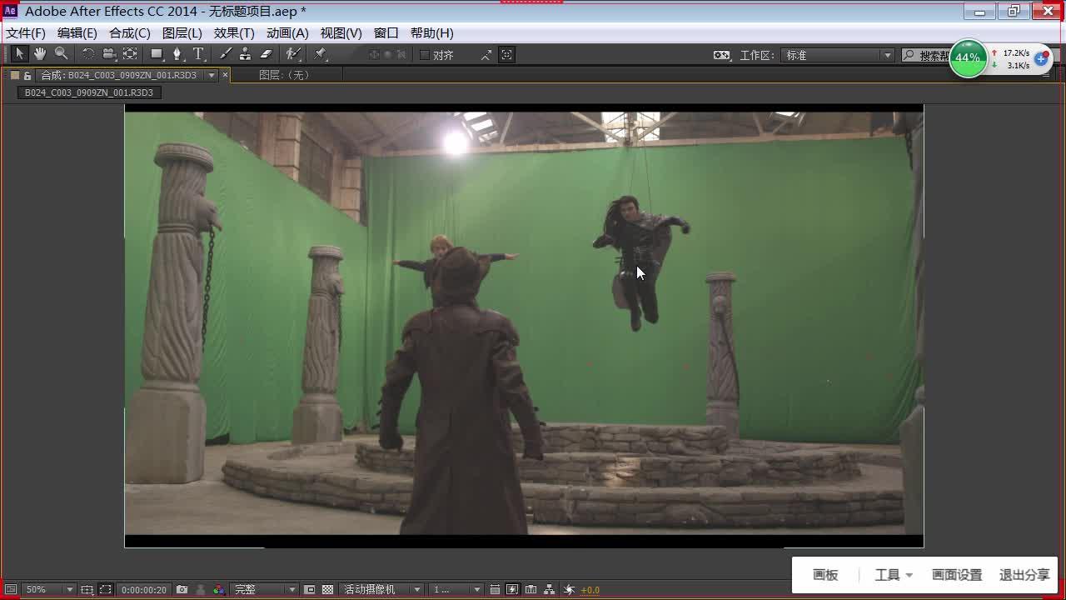Click the workspace sync settings icon
1066x600 pixels.
tap(722, 55)
